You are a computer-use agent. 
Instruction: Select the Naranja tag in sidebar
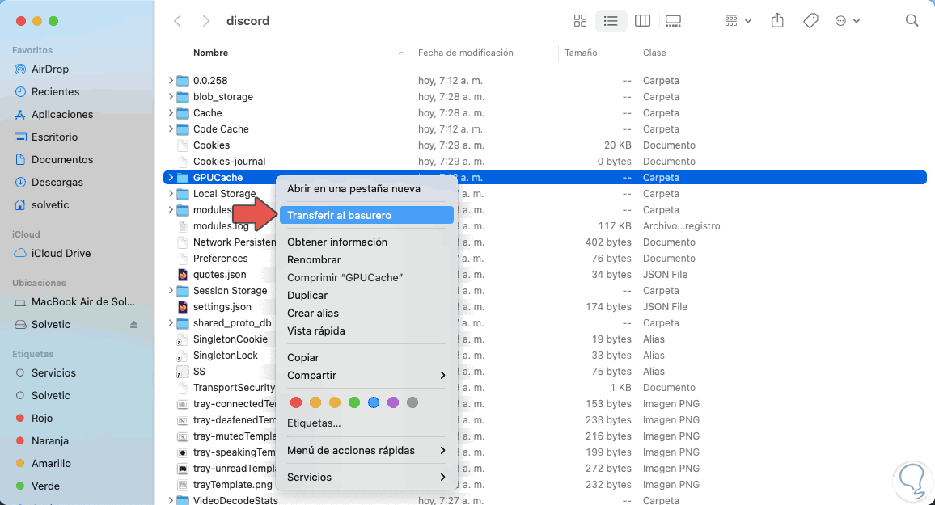[50, 440]
